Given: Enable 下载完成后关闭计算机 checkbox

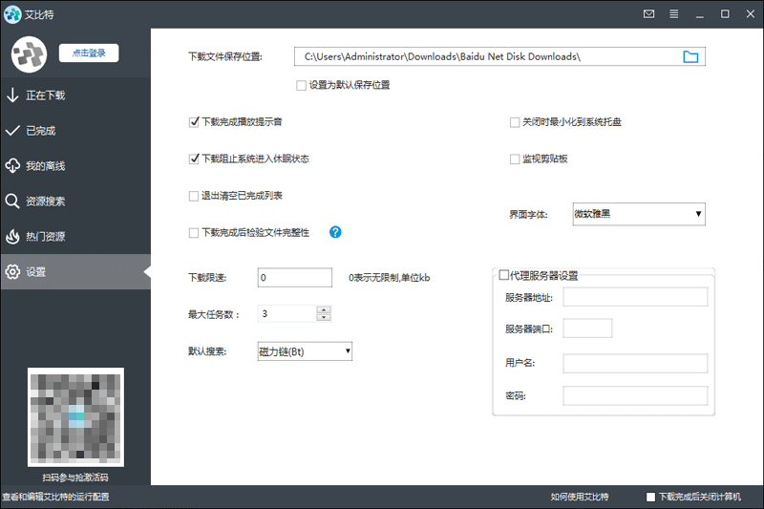Looking at the screenshot, I should pyautogui.click(x=650, y=497).
